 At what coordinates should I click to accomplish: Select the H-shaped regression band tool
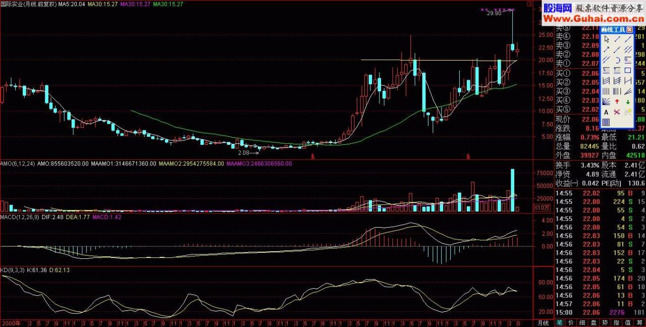pos(628,81)
